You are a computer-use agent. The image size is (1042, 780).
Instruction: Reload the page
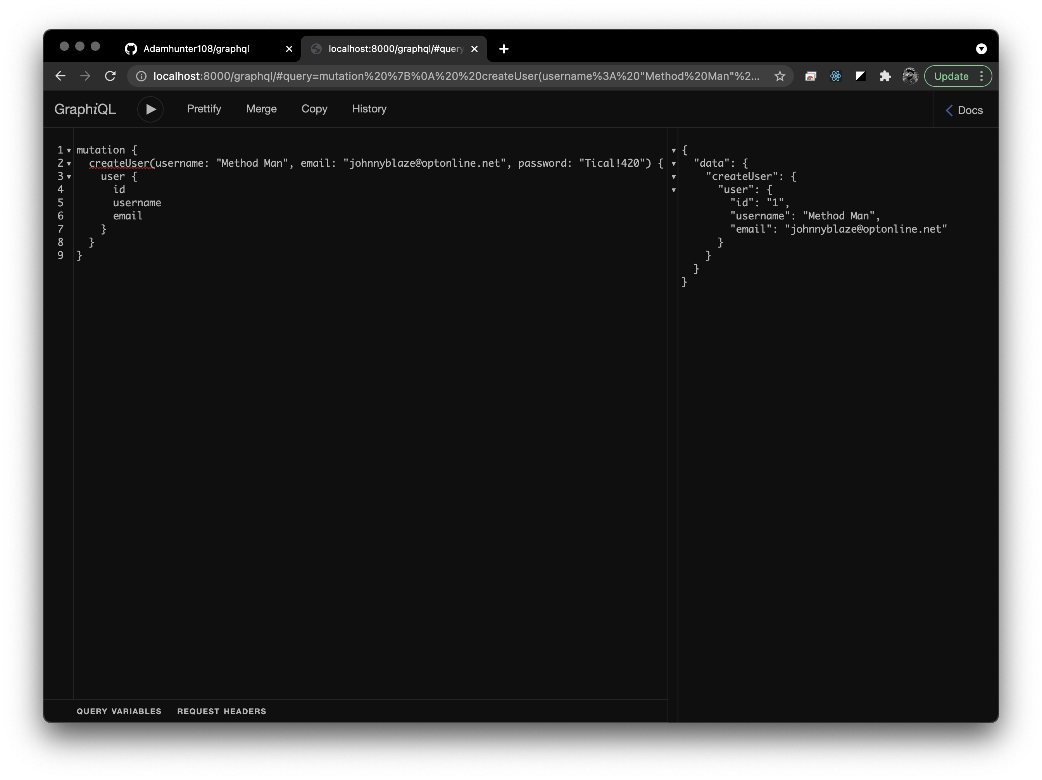click(110, 76)
